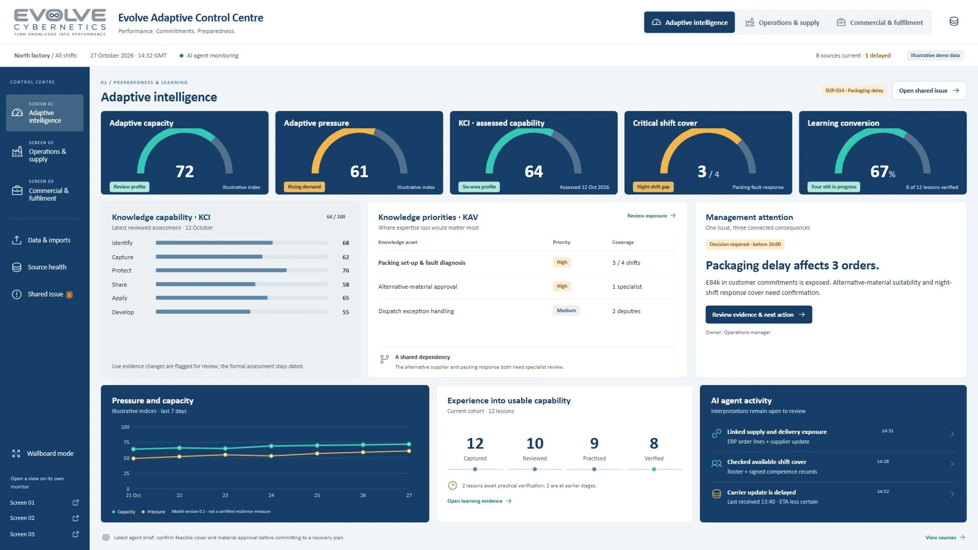Click View sources link in footer
Viewport: 978px width, 550px height.
click(945, 538)
